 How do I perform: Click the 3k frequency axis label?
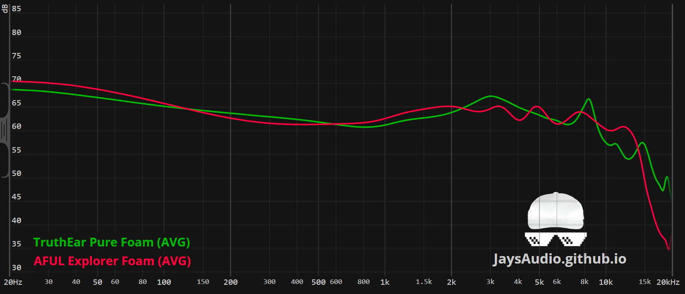point(490,282)
